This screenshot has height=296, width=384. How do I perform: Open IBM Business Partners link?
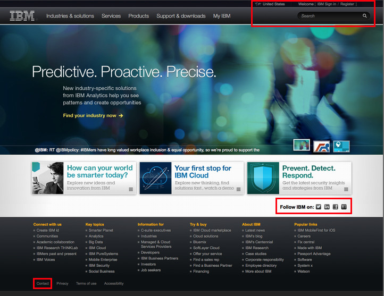pyautogui.click(x=160, y=258)
